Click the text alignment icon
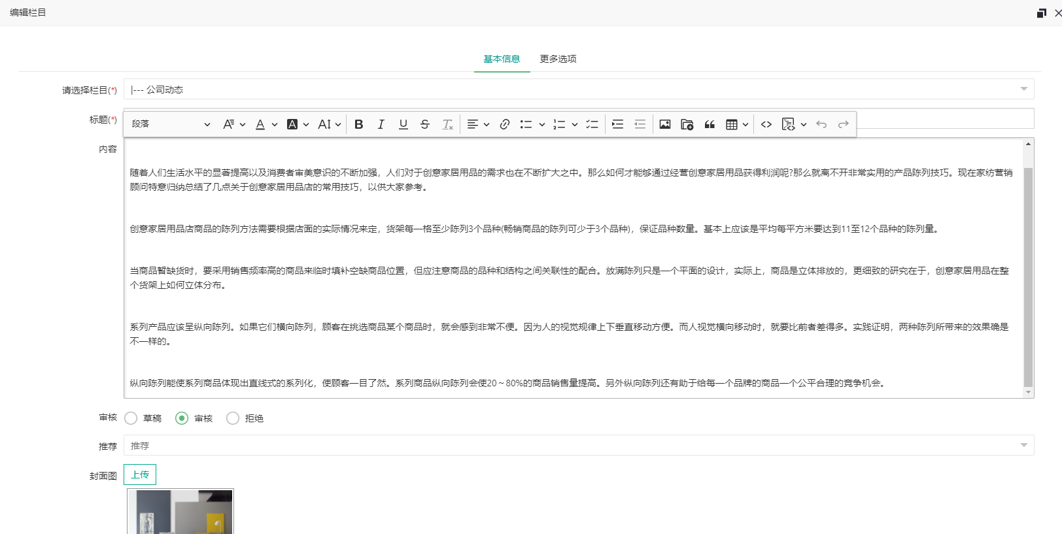Viewport: 1062px width, 534px height. (473, 124)
